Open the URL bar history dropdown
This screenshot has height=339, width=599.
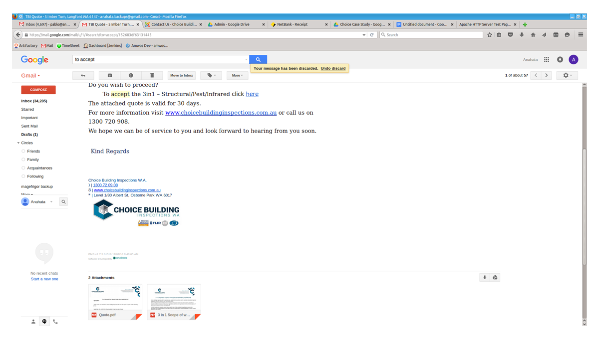364,35
